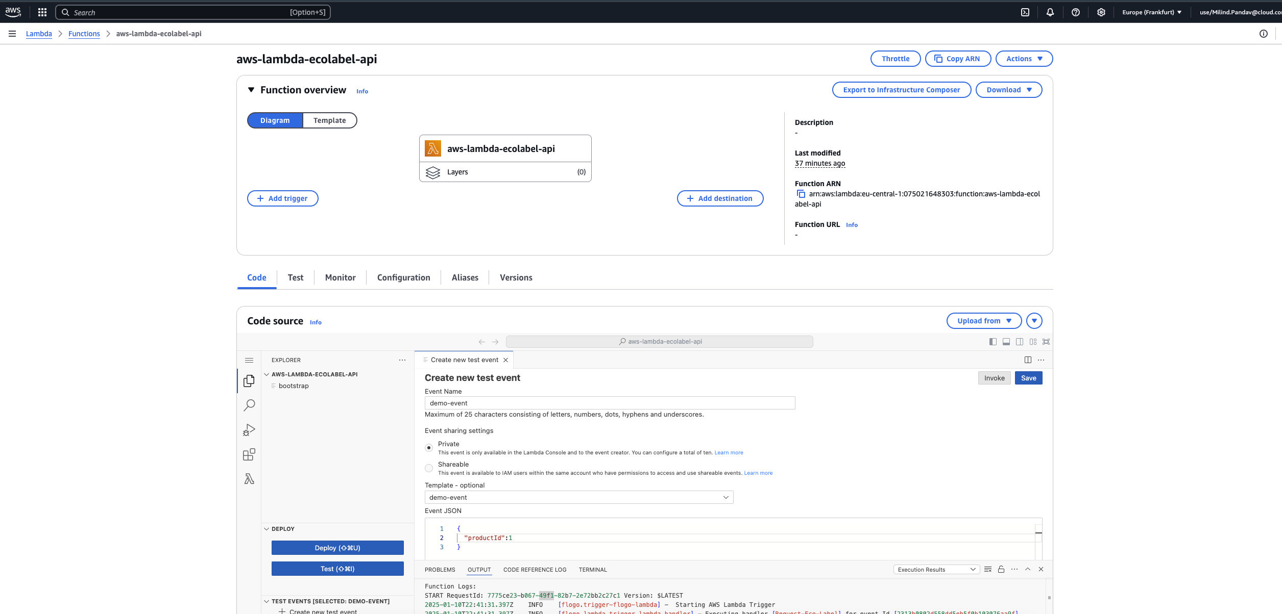The image size is (1282, 614).
Task: Open the round arrow dropdown beside Upload from
Action: pyautogui.click(x=1034, y=321)
